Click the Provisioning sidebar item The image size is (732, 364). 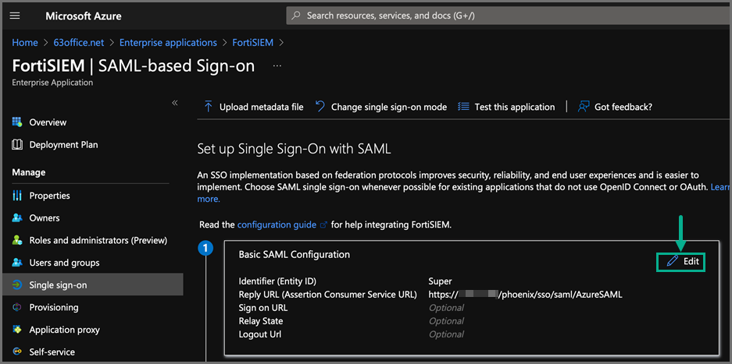pyautogui.click(x=54, y=307)
